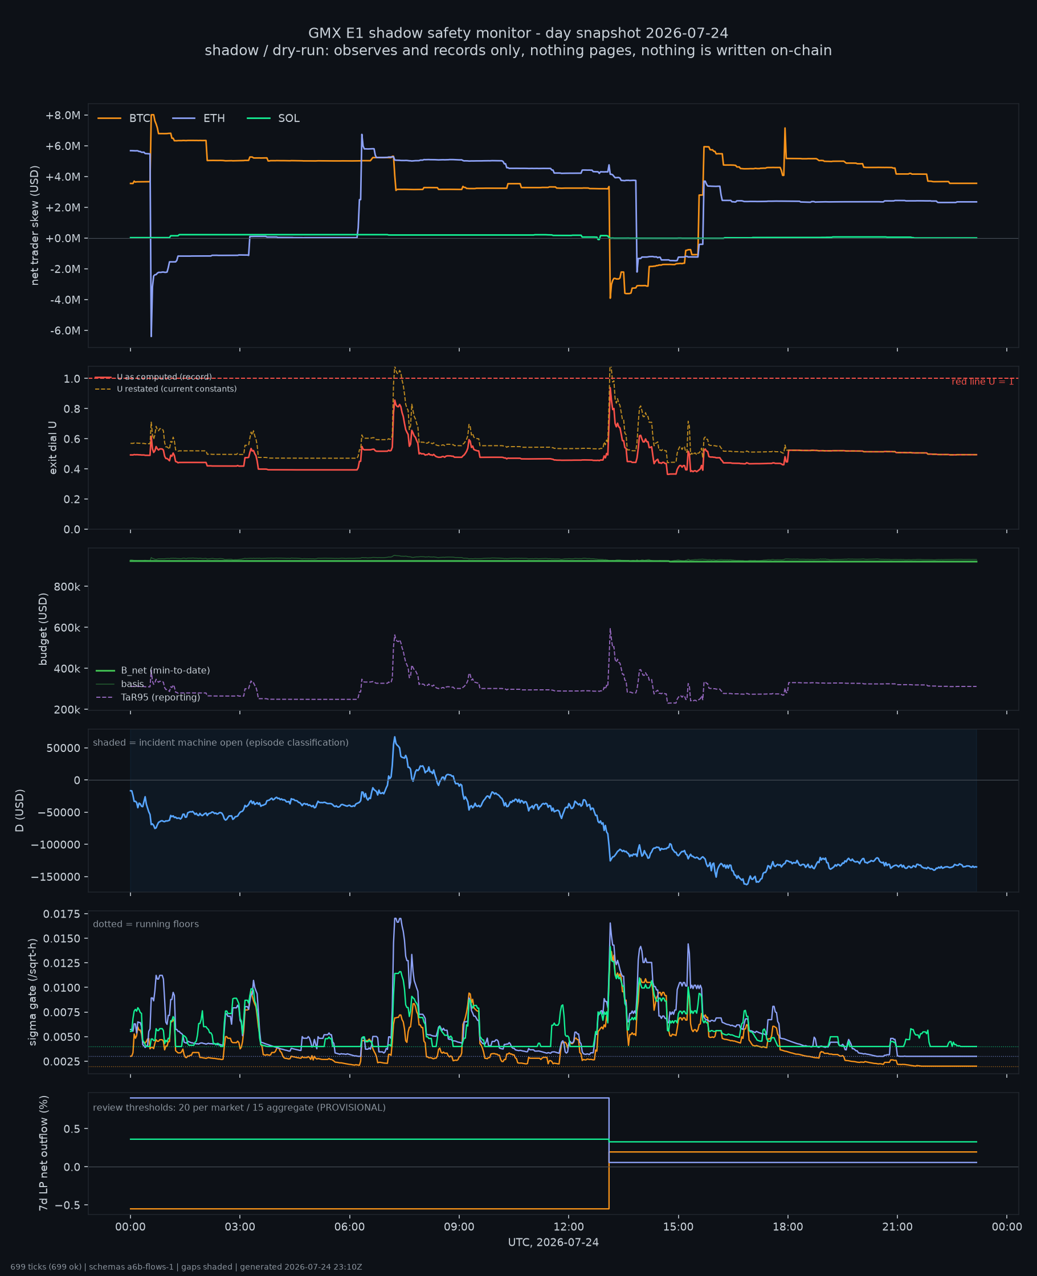Viewport: 1037px width, 1276px height.
Task: Click the '0.0025' sigma gate tick
Action: pyautogui.click(x=62, y=1062)
